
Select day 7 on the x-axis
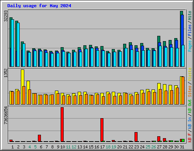pos(47,147)
